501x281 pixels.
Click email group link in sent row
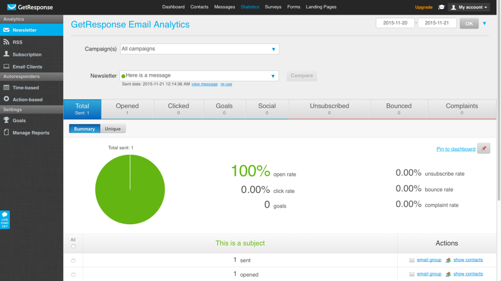(x=429, y=260)
